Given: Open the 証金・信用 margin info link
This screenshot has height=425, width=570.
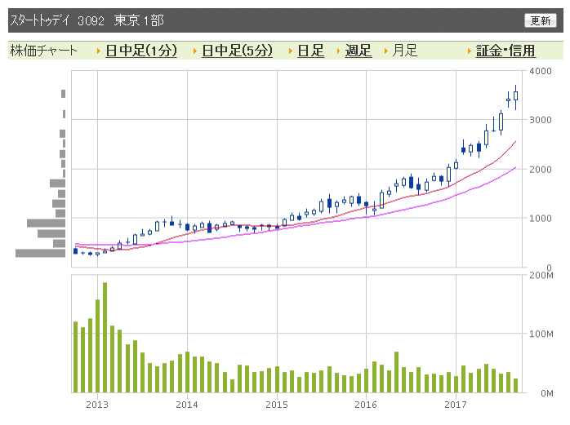Looking at the screenshot, I should (x=505, y=51).
